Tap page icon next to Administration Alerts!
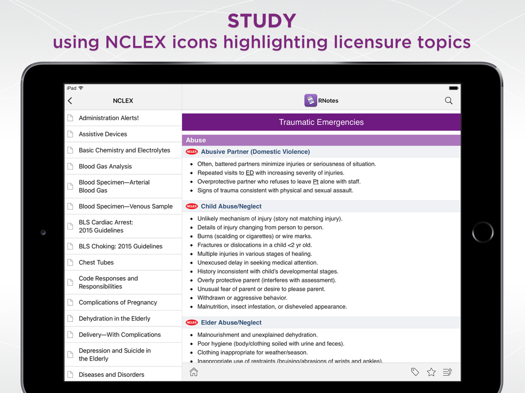The image size is (525, 393). tap(70, 118)
